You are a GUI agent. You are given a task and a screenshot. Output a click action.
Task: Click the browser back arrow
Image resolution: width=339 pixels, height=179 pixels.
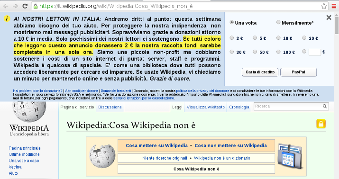pyautogui.click(x=6, y=6)
